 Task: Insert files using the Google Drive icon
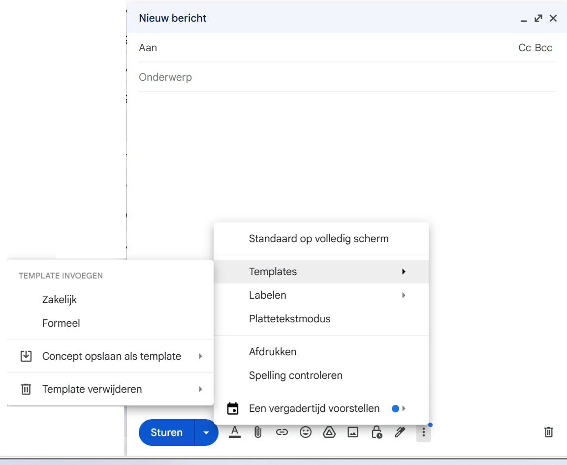coord(329,433)
